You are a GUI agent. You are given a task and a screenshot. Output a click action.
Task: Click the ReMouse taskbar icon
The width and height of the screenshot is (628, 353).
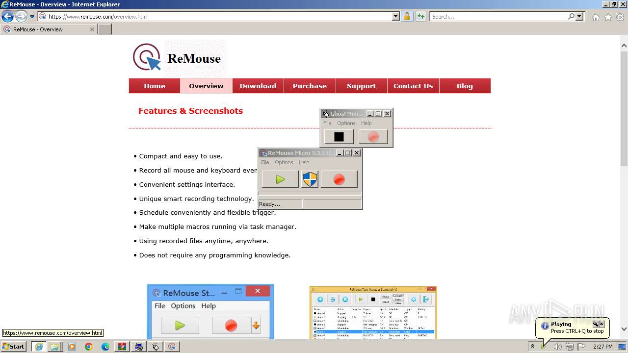[172, 347]
